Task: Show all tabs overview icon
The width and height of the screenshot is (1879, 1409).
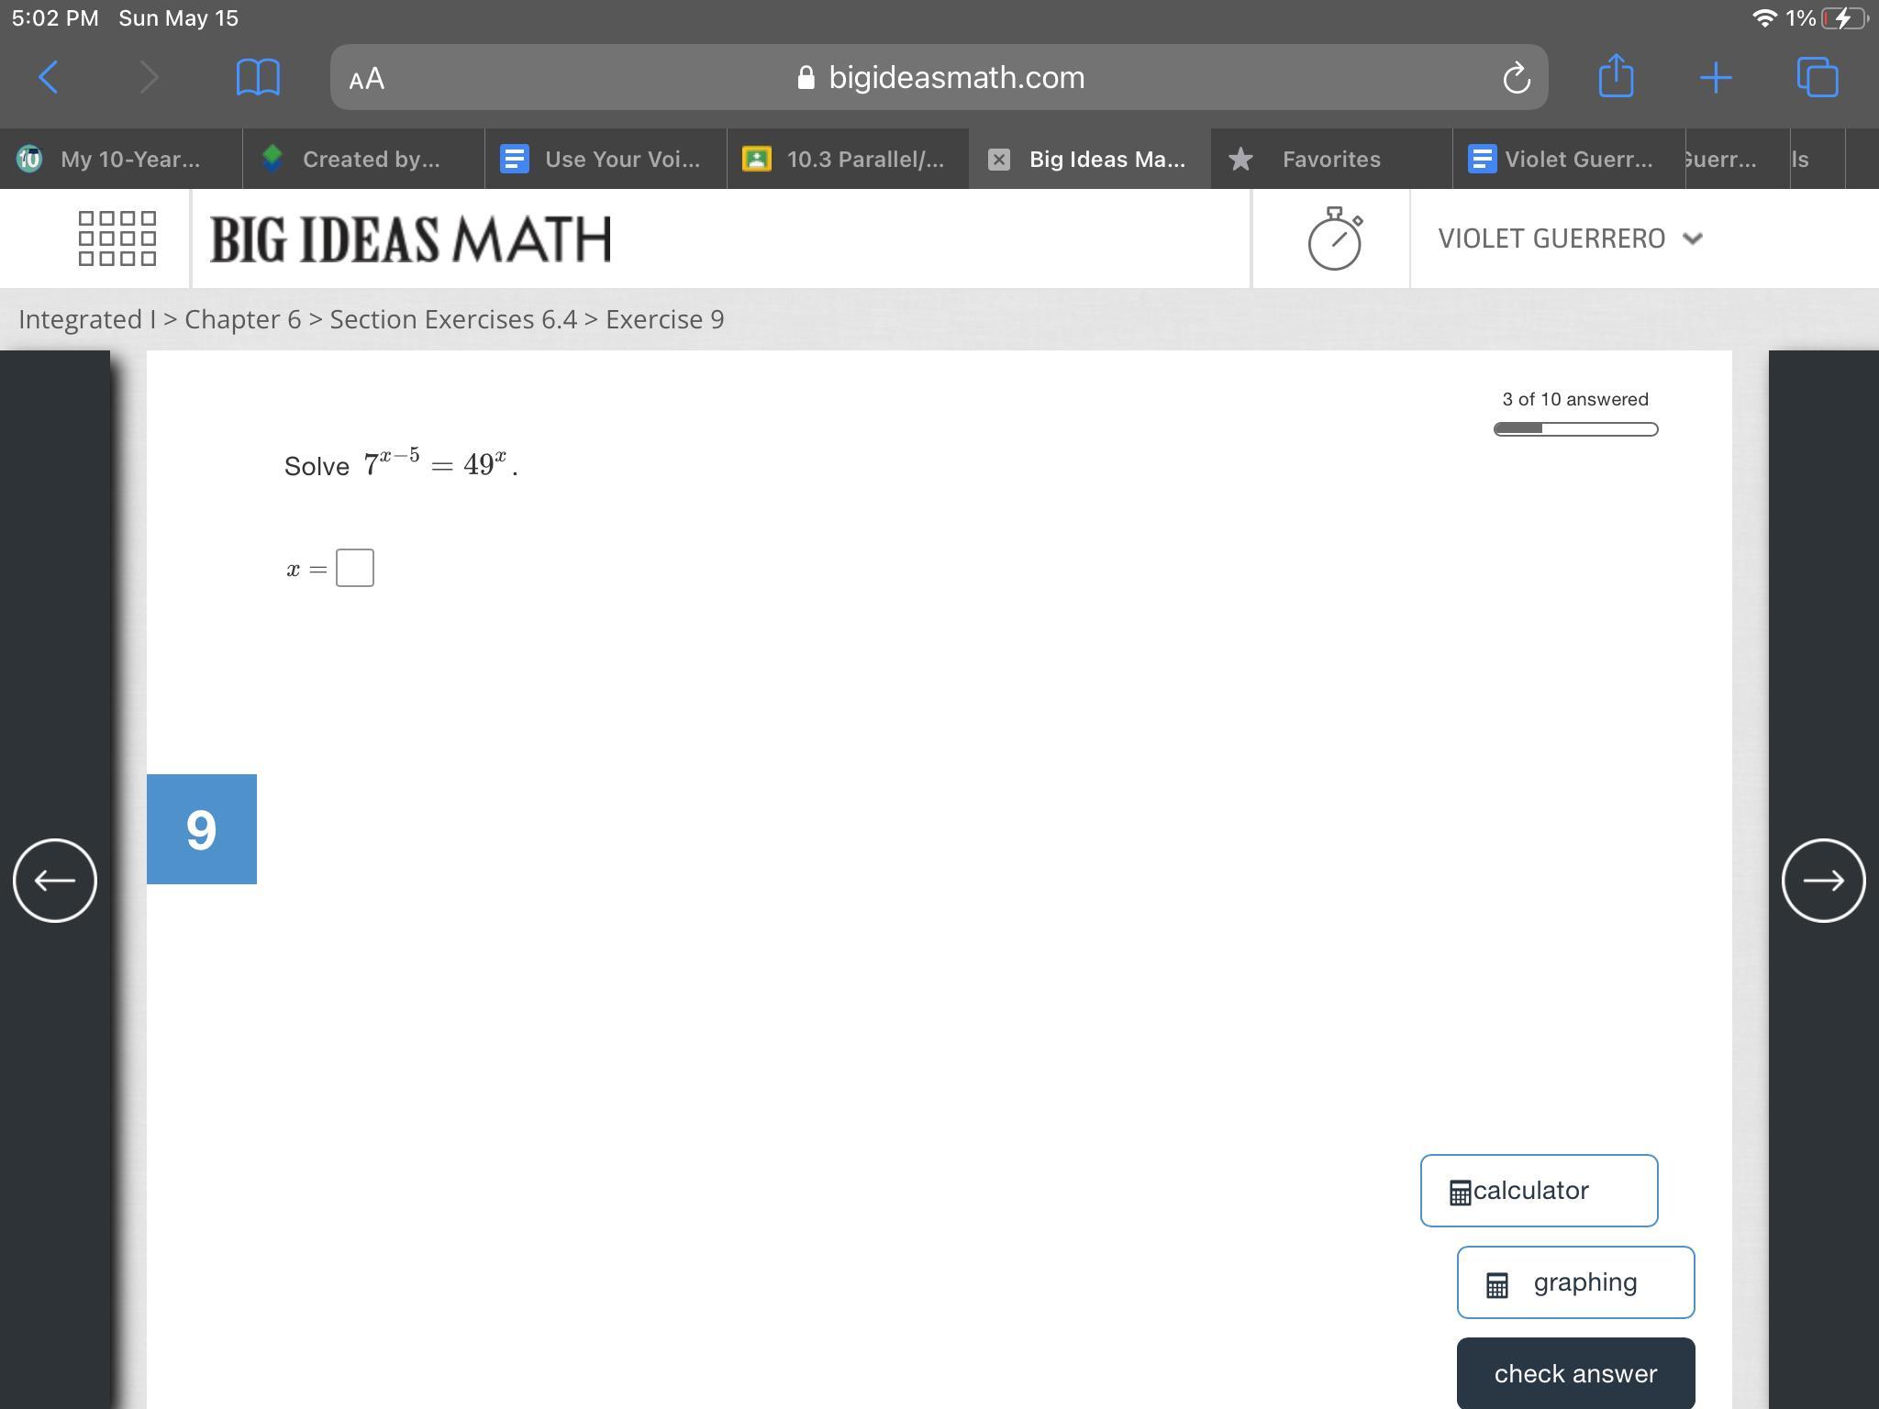Action: pyautogui.click(x=1818, y=77)
